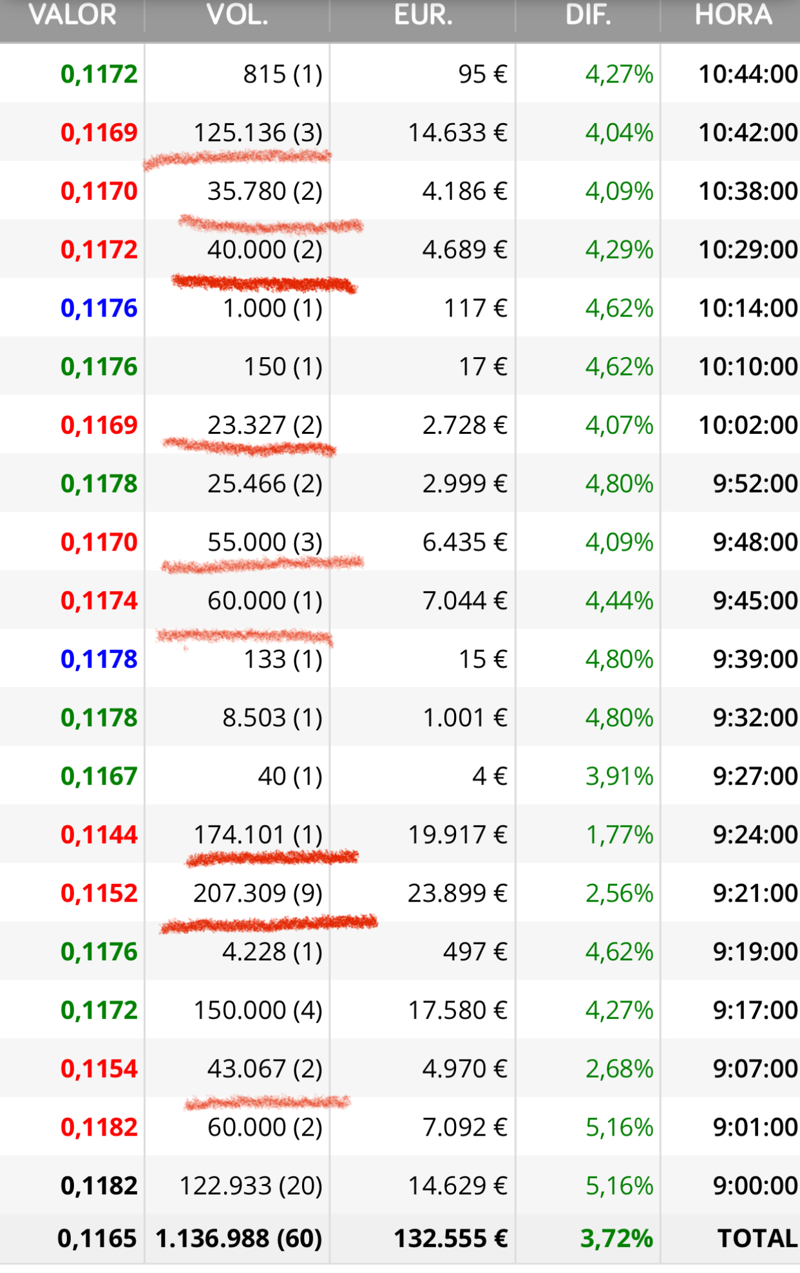Select volume 4.228 (1)
The image size is (800, 1273).
pyautogui.click(x=272, y=953)
